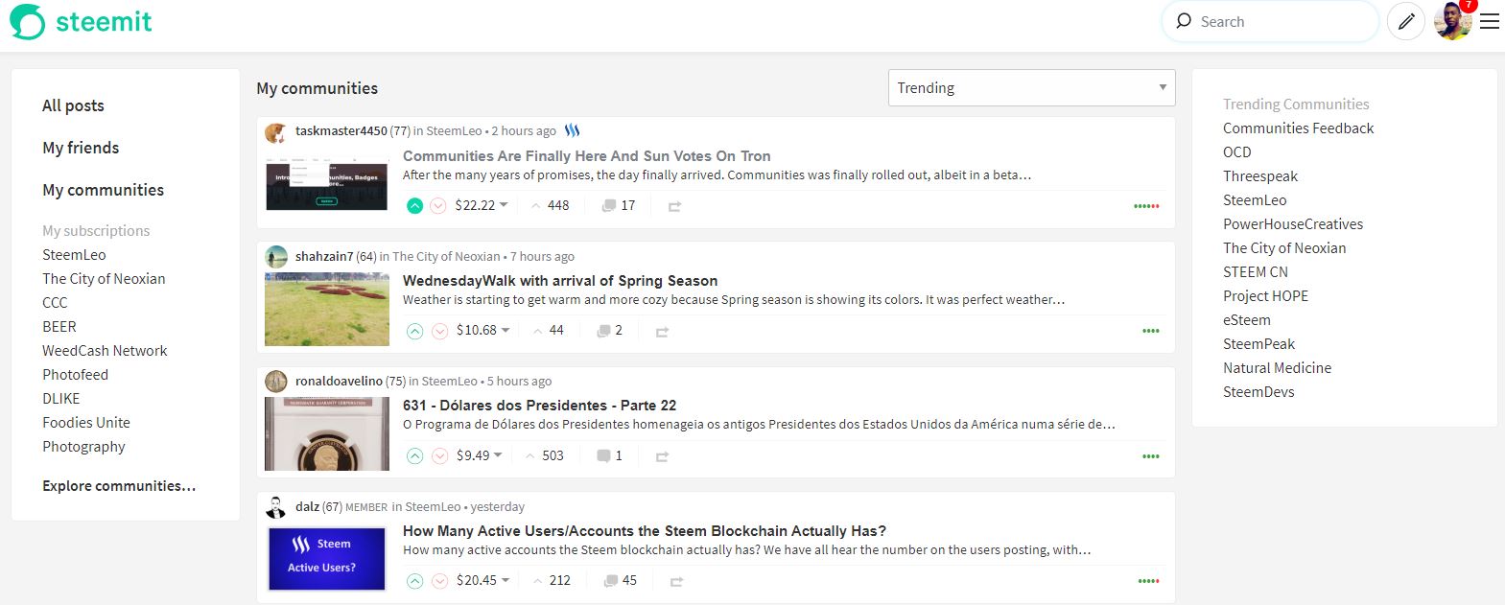
Task: Open the Project HOPE community
Action: tap(1265, 296)
